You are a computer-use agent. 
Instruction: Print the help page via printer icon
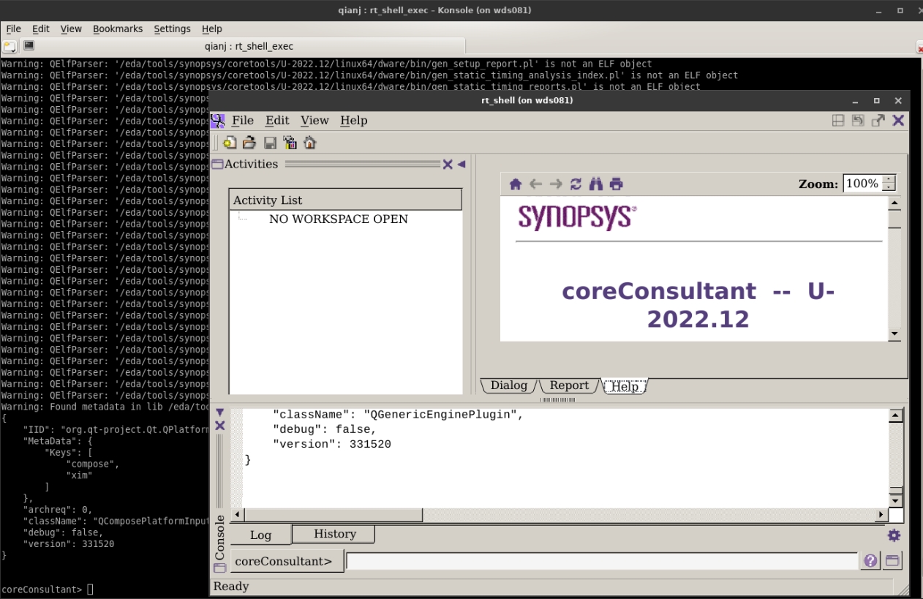[x=617, y=184]
